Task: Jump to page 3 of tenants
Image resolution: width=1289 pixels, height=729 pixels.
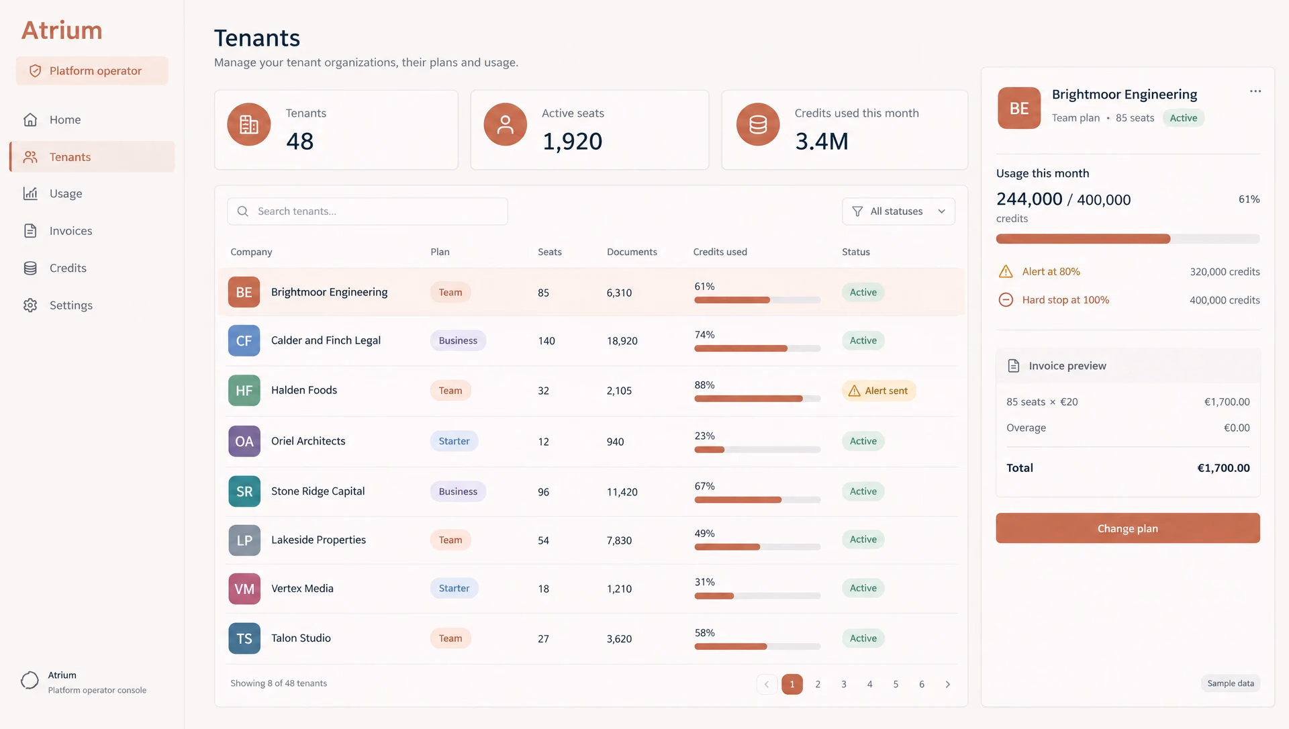Action: pos(843,685)
